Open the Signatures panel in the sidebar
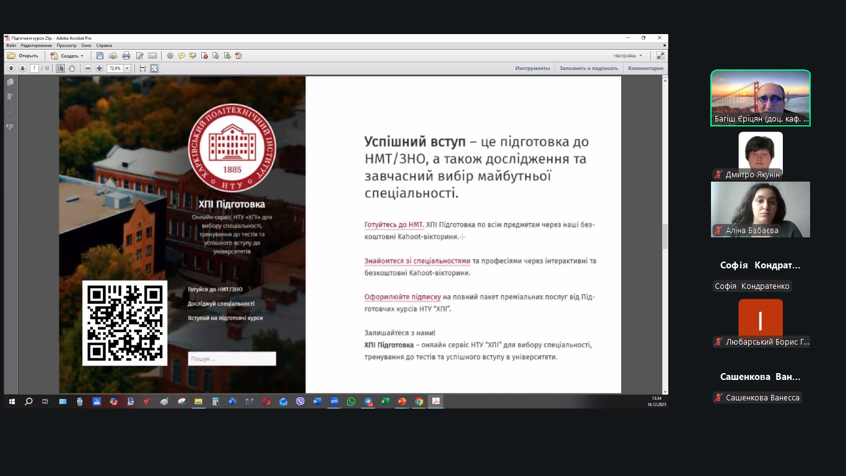 click(x=11, y=127)
